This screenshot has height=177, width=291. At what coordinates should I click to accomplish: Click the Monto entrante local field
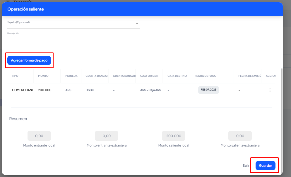coord(39,136)
